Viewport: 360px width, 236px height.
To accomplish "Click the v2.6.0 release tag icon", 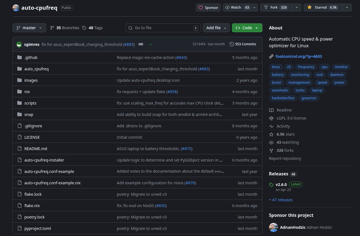I will point(271,185).
